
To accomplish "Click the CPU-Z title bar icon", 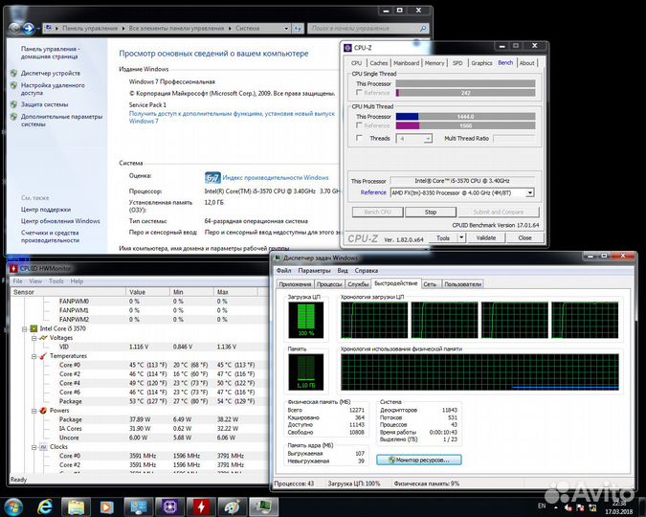I will (347, 48).
